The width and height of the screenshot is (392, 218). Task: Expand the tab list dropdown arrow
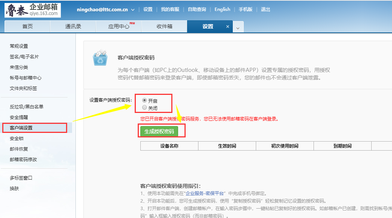[x=238, y=27]
